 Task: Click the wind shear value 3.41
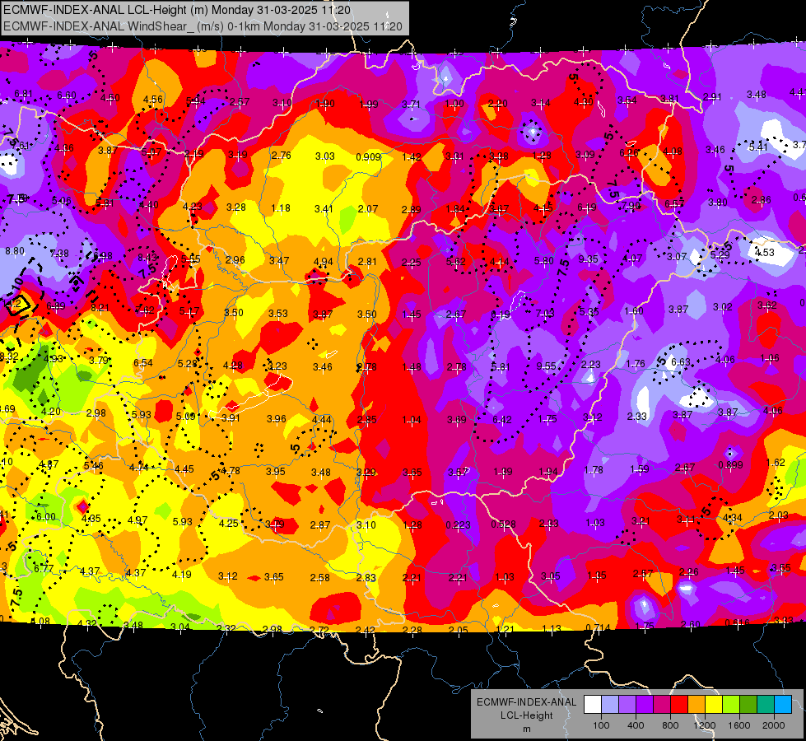pyautogui.click(x=324, y=208)
